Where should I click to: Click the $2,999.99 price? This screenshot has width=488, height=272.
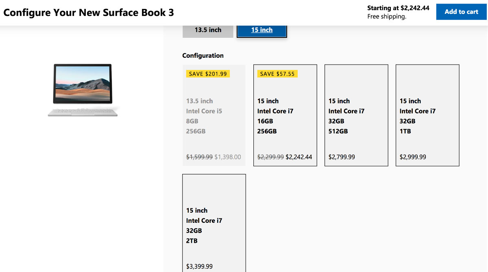(413, 157)
